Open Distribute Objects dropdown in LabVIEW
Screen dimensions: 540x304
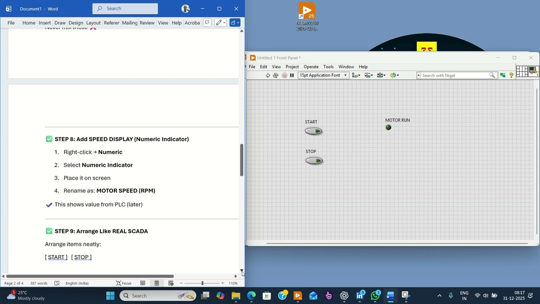click(369, 75)
